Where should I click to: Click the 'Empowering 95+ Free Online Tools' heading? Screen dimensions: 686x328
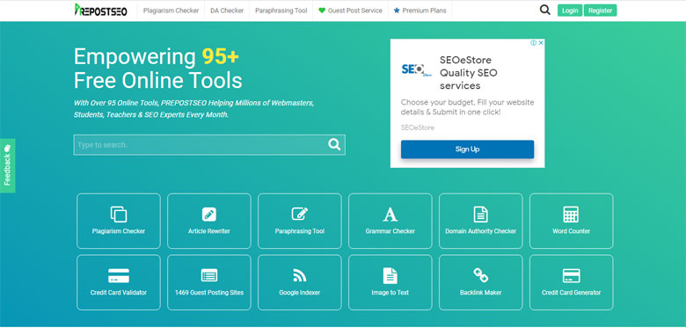pos(158,69)
